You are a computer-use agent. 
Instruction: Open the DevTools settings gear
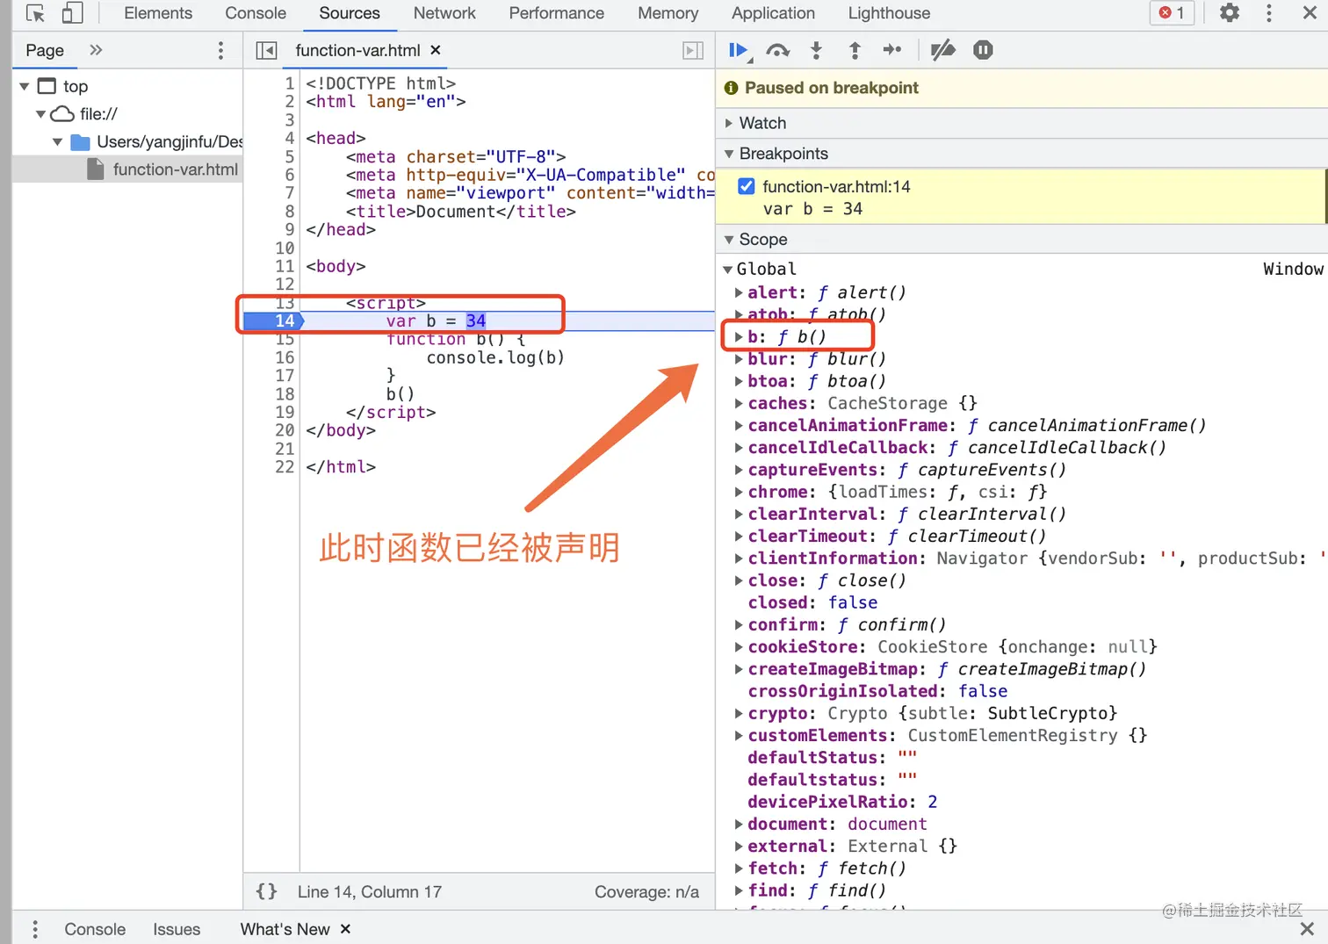click(x=1230, y=13)
